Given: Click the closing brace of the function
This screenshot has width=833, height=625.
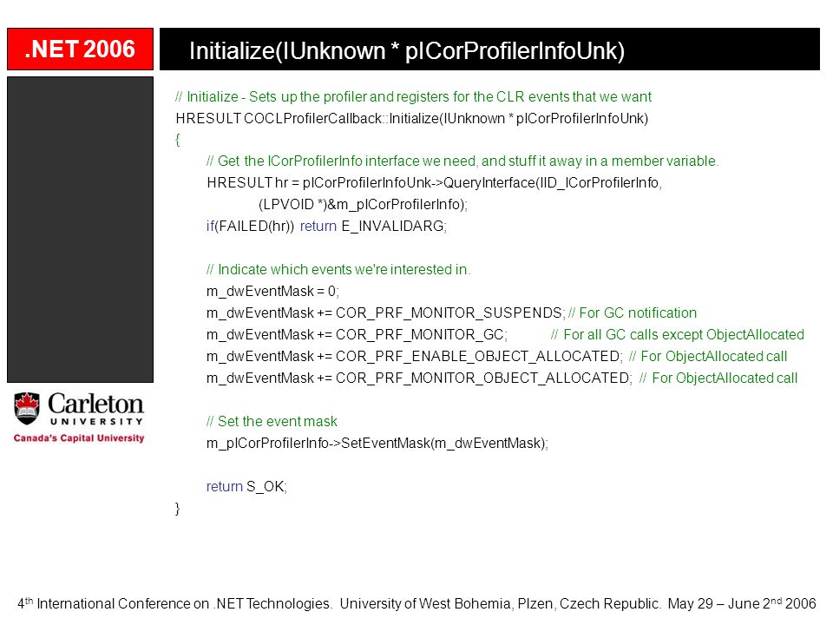Looking at the screenshot, I should (x=177, y=509).
